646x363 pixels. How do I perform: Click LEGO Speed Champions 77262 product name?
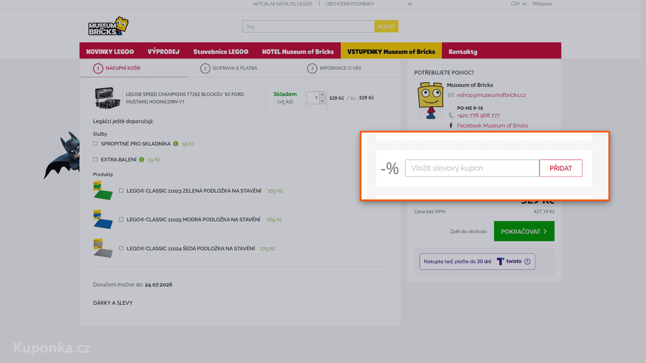tap(185, 98)
